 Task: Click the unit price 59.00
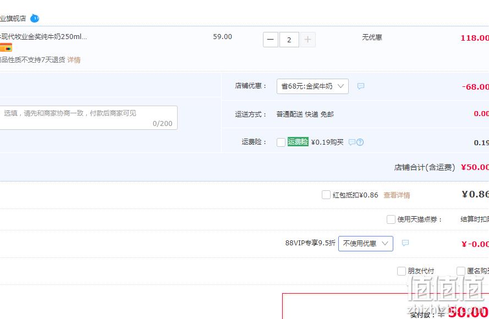pos(222,36)
